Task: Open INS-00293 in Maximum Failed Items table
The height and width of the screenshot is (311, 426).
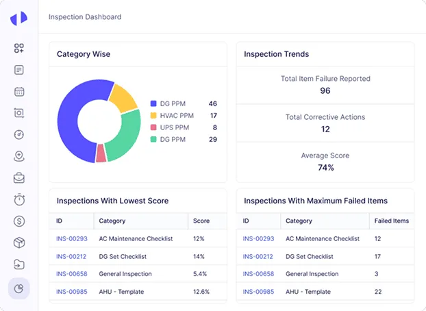Action: (258, 238)
